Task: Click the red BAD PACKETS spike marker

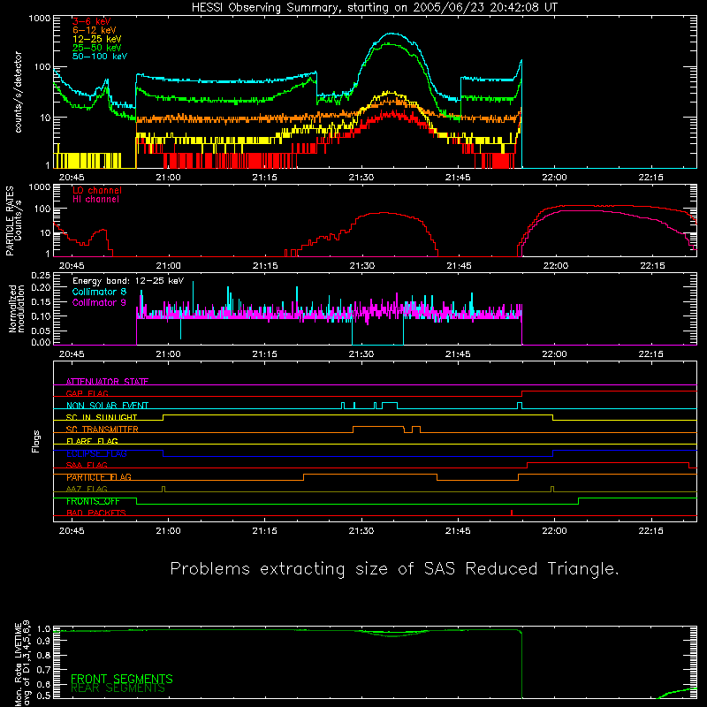Action: [512, 513]
